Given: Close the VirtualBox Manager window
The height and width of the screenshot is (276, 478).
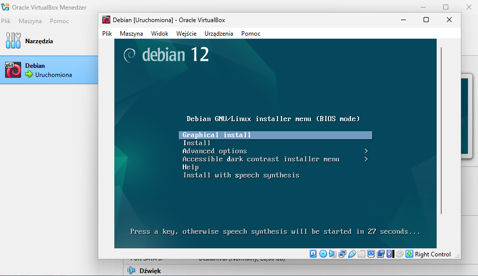Looking at the screenshot, I should coord(469,7).
